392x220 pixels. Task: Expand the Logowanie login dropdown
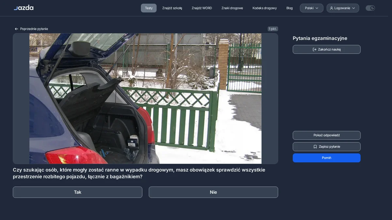click(343, 8)
